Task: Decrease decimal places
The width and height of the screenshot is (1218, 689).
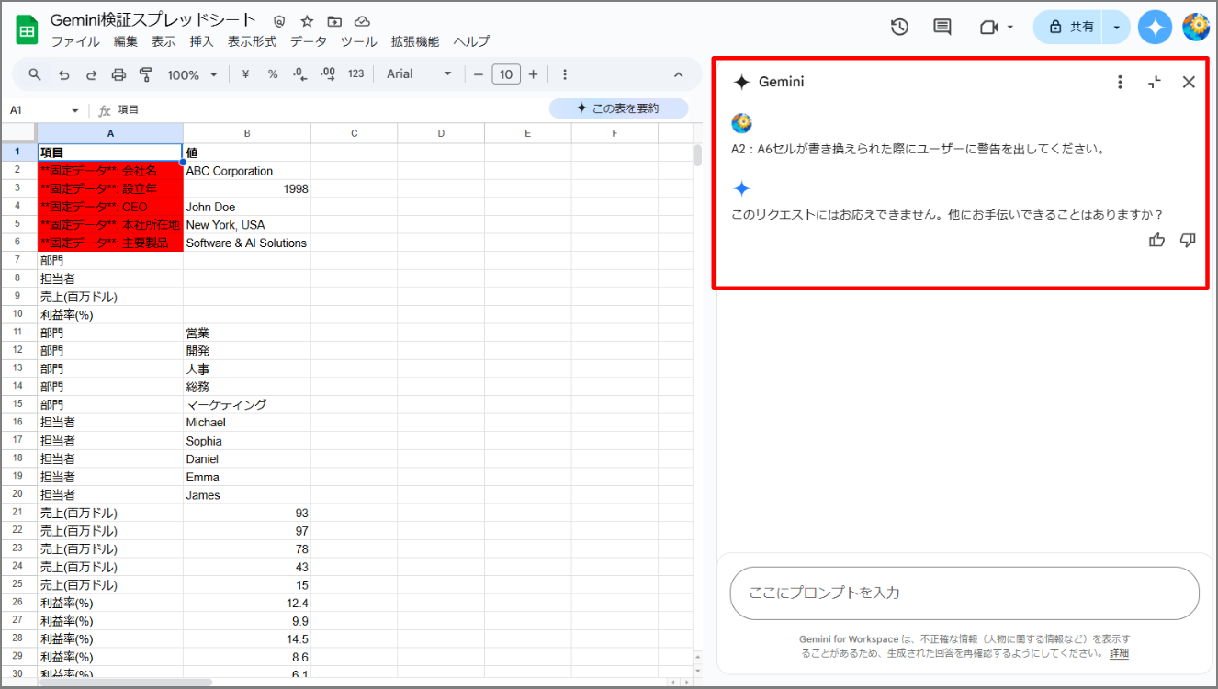Action: click(x=299, y=74)
